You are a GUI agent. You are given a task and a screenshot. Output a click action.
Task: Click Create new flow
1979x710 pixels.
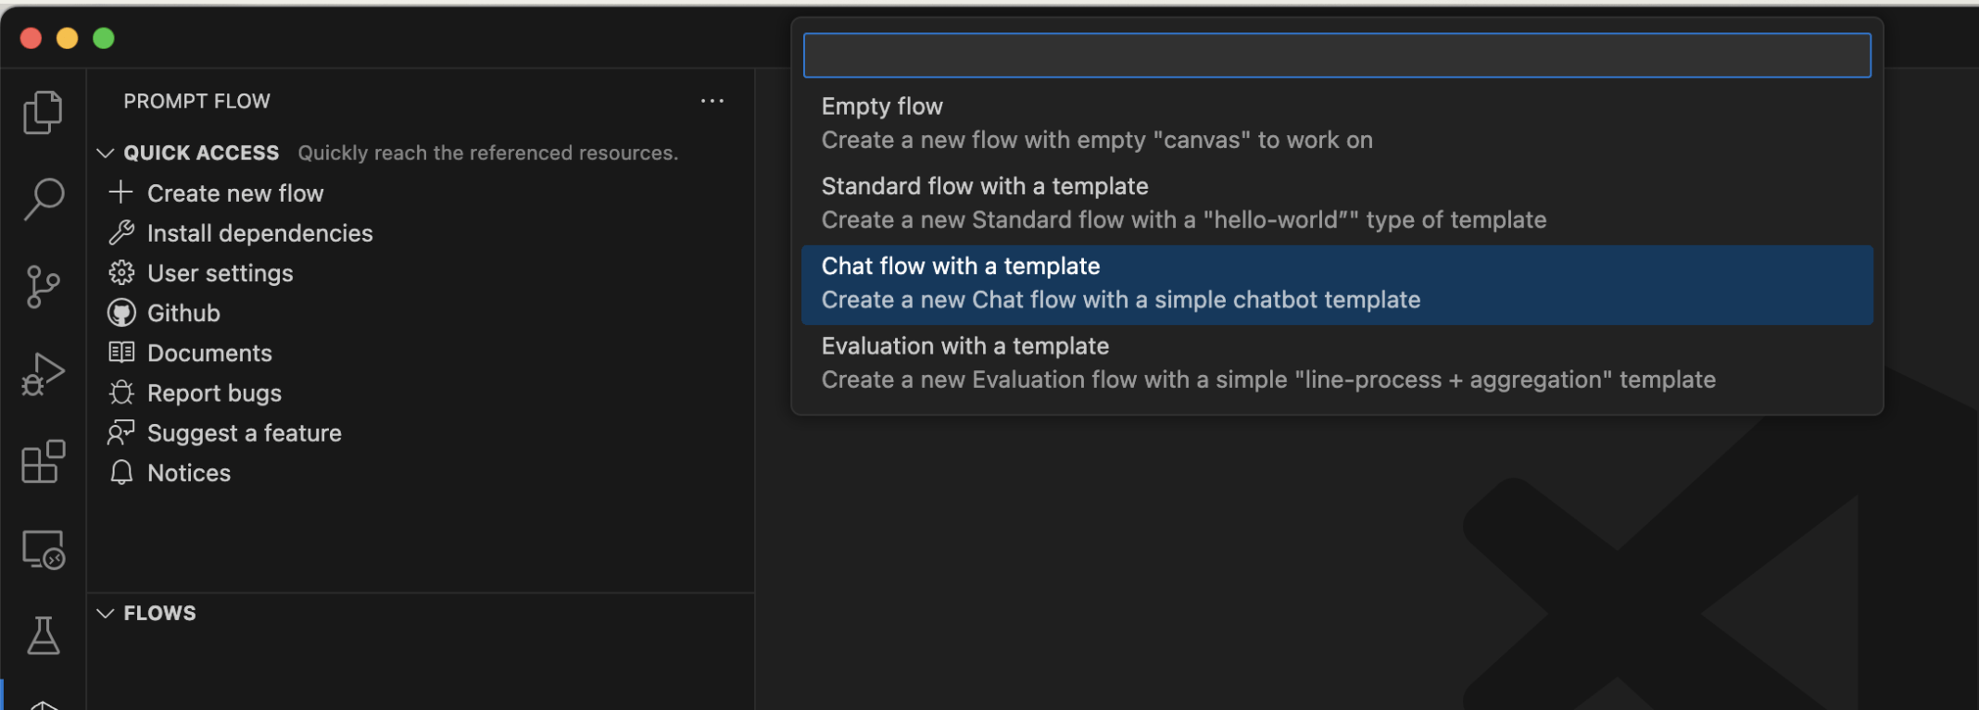pyautogui.click(x=235, y=193)
